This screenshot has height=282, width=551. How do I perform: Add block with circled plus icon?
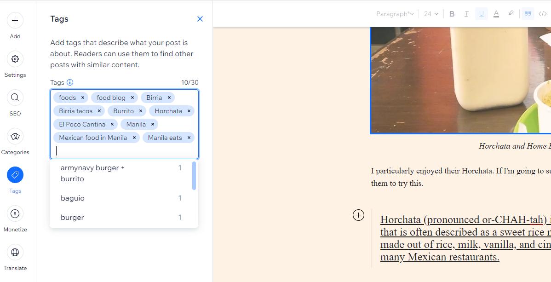[358, 215]
